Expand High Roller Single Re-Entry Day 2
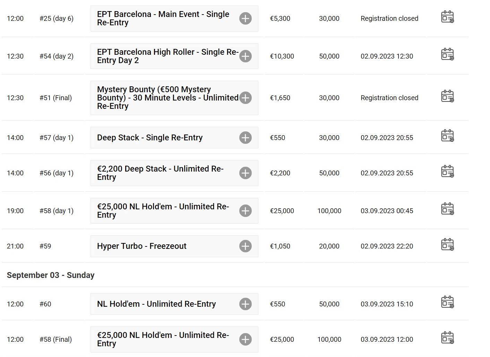The image size is (490, 357). [x=246, y=56]
